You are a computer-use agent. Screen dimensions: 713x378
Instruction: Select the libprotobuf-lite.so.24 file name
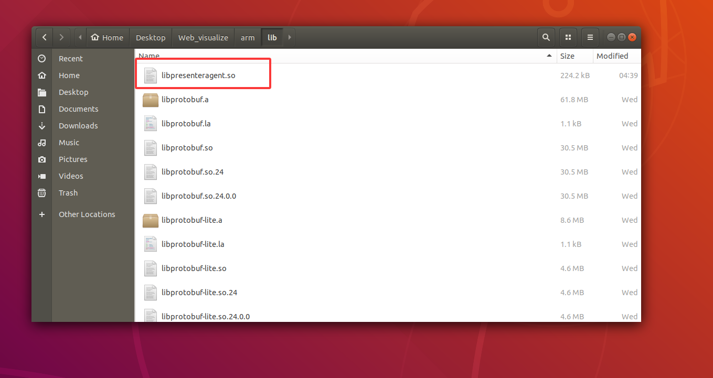click(199, 293)
